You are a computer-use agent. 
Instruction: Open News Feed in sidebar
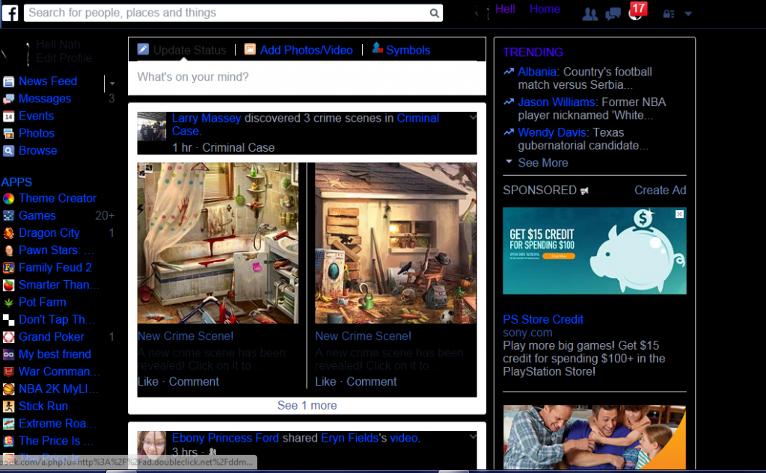[x=48, y=81]
